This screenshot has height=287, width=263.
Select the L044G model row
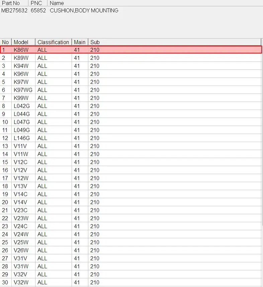[131, 114]
